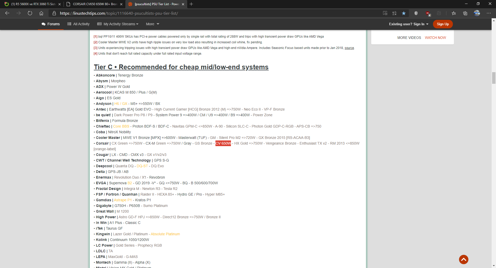Click the Sign Up button
The width and height of the screenshot is (496, 268).
point(443,24)
